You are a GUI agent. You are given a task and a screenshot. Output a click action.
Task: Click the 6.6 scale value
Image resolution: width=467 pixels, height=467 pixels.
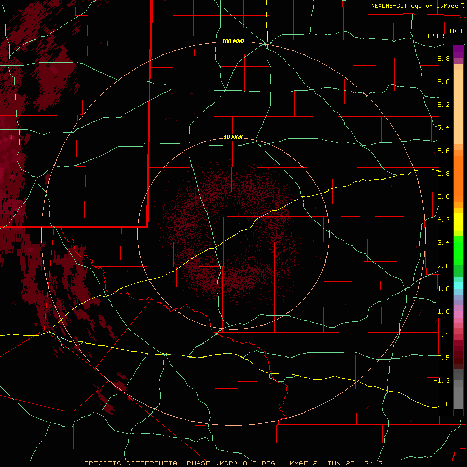444,150
